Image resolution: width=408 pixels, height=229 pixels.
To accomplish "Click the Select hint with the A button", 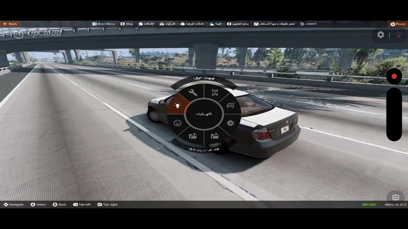I will pos(38,205).
